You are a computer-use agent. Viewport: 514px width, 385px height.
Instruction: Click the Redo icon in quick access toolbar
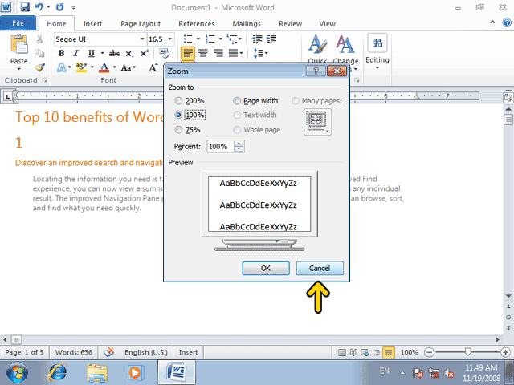[x=59, y=7]
